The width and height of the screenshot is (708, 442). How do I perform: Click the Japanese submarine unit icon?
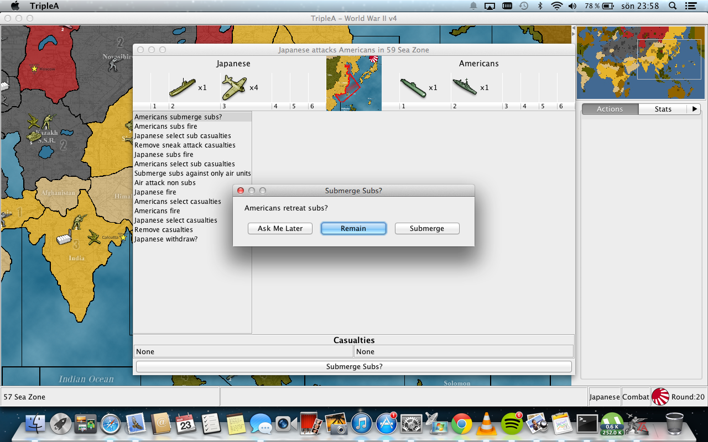point(183,87)
